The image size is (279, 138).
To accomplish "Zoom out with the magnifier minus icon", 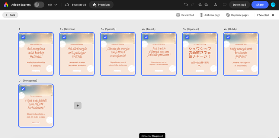I will tap(206, 5).
